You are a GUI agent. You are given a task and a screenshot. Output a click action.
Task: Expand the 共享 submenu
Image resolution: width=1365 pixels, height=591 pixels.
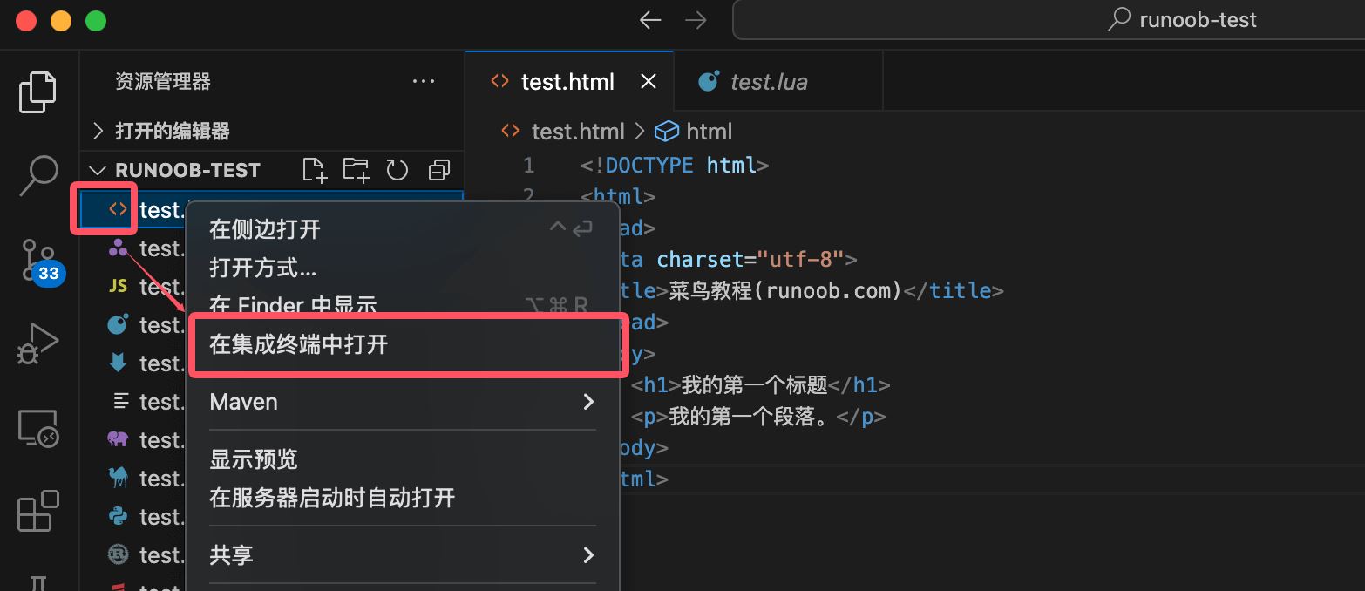coord(587,554)
